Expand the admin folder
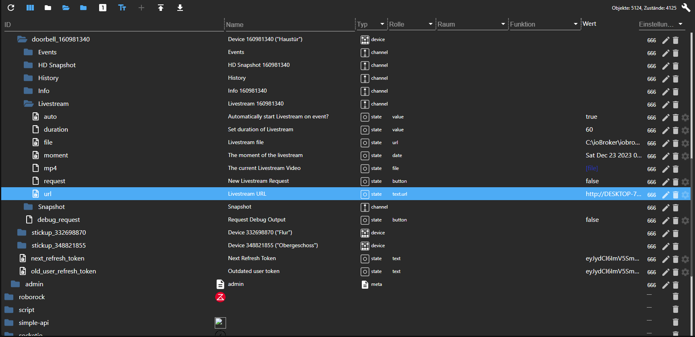Image resolution: width=695 pixels, height=337 pixels. point(15,284)
